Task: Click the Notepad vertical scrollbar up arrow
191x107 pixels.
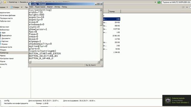Action: 101,10
